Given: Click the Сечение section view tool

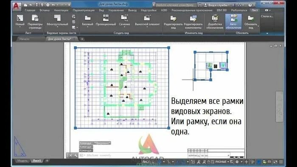Looking at the screenshot, I should pos(124,20).
